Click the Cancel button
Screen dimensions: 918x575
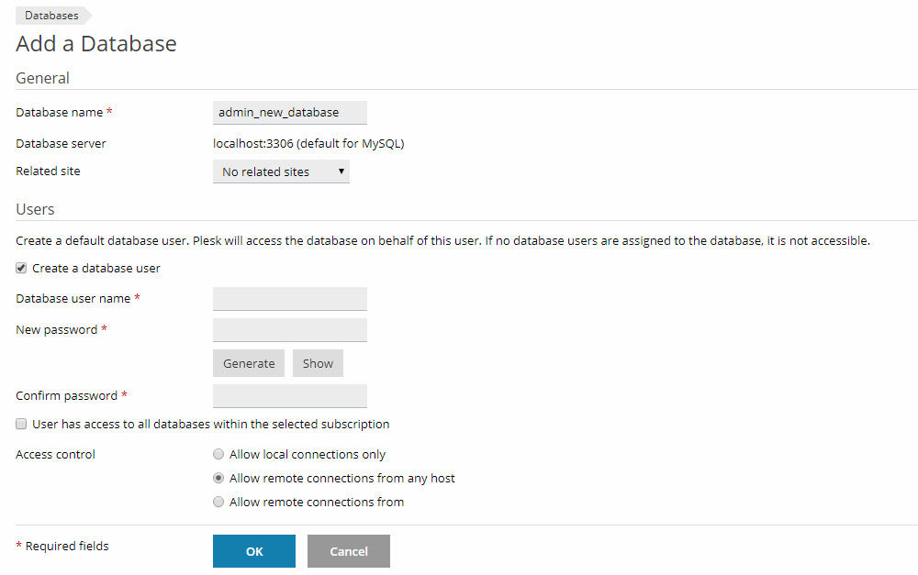pos(348,551)
